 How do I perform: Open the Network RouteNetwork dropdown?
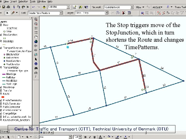(132, 7)
